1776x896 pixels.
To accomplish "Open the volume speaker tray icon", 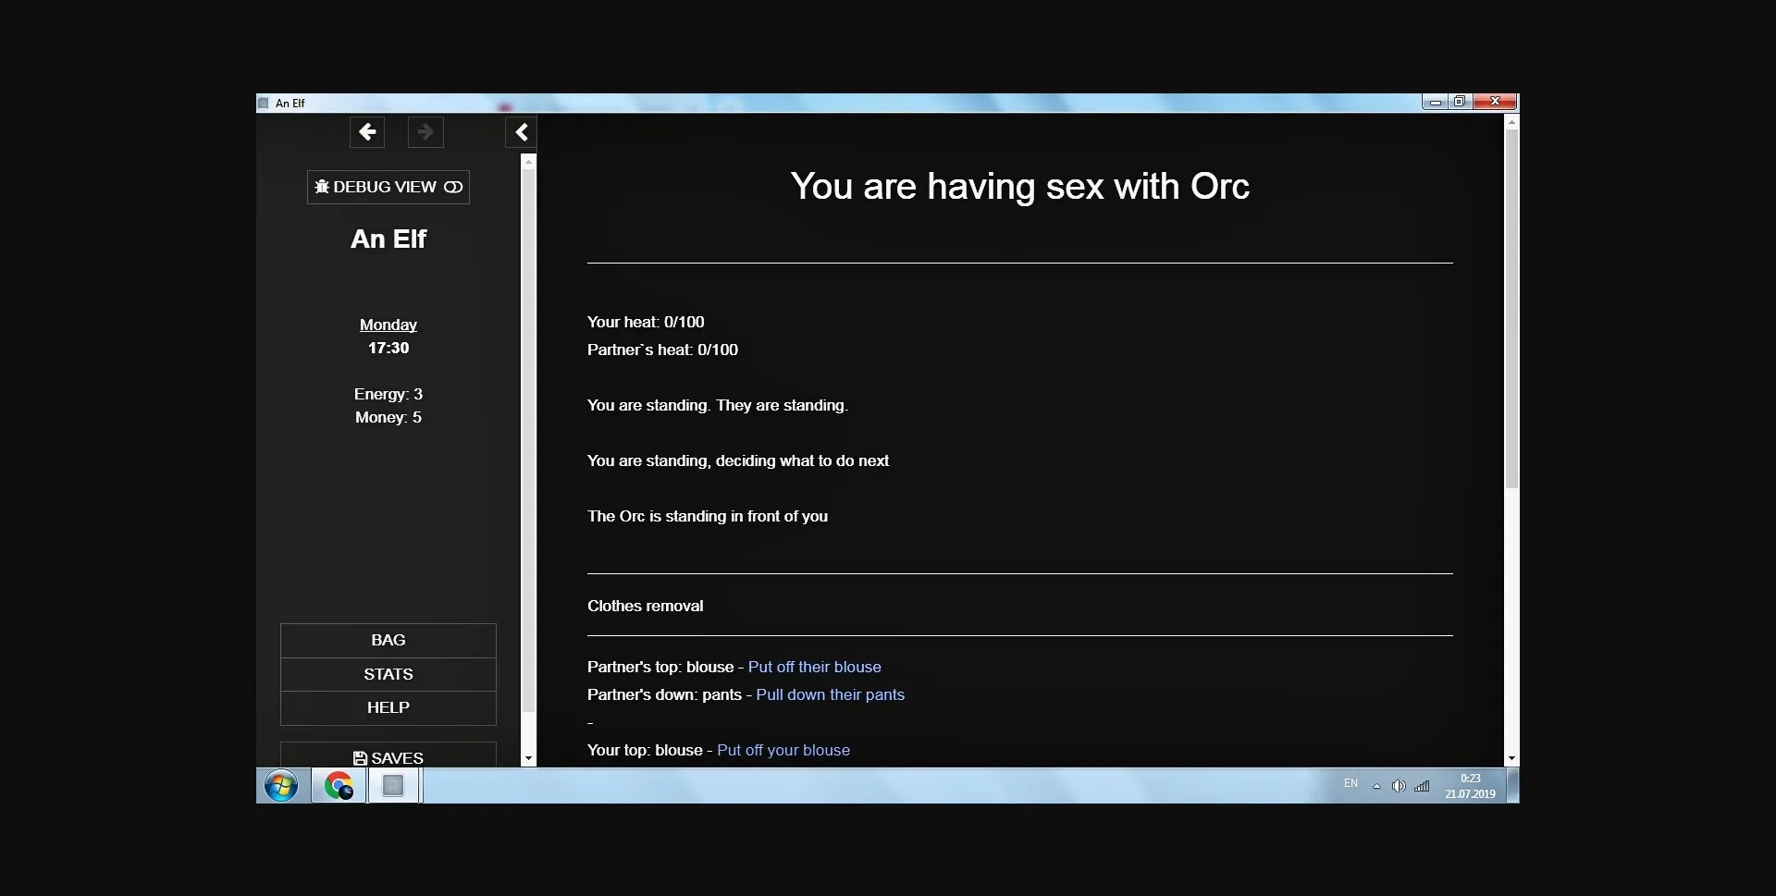I will tap(1399, 786).
